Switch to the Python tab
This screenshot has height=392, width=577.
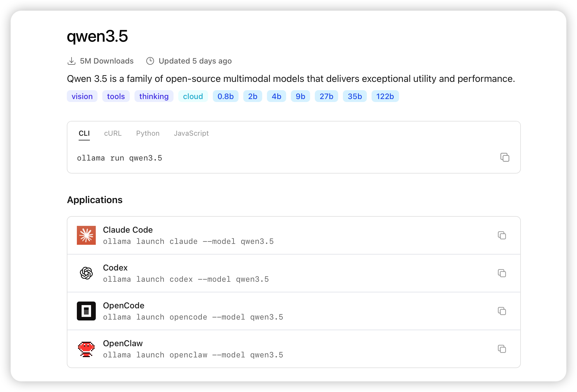pos(148,133)
